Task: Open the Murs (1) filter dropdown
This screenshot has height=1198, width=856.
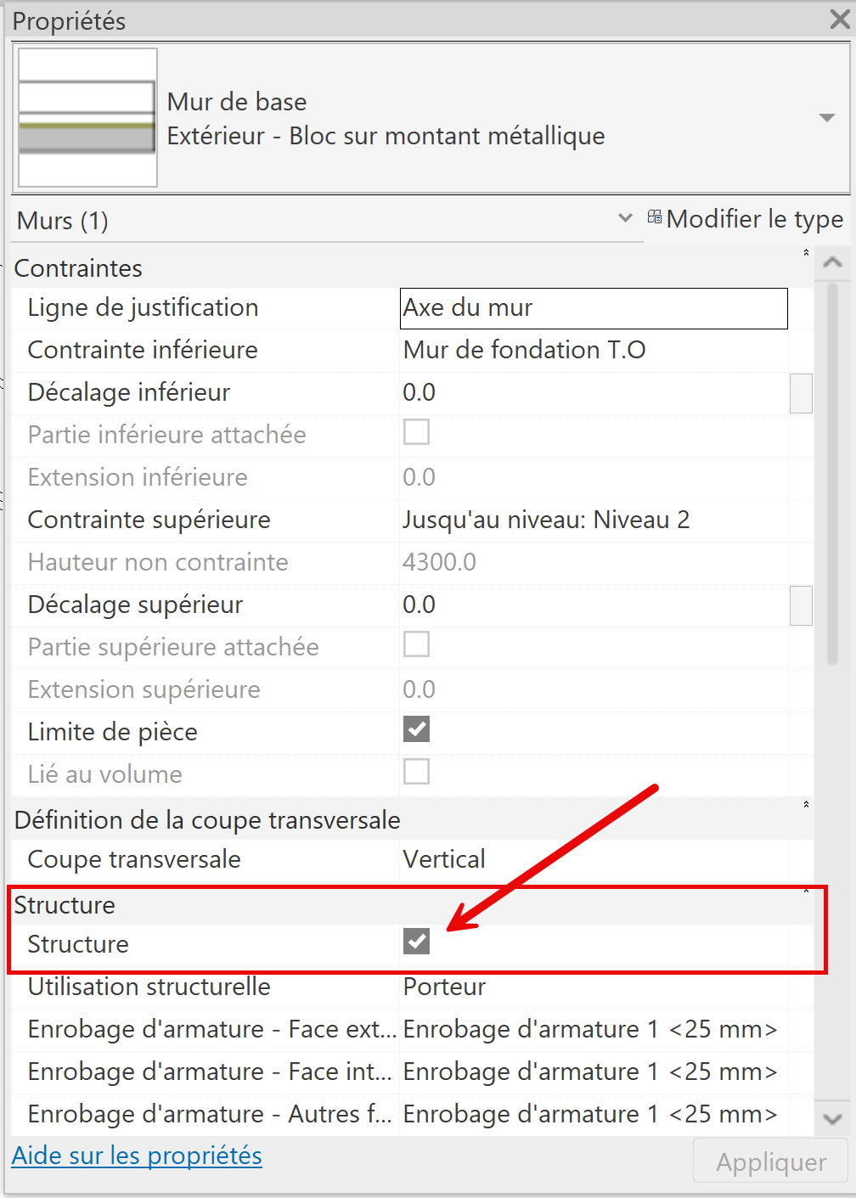Action: pos(625,218)
